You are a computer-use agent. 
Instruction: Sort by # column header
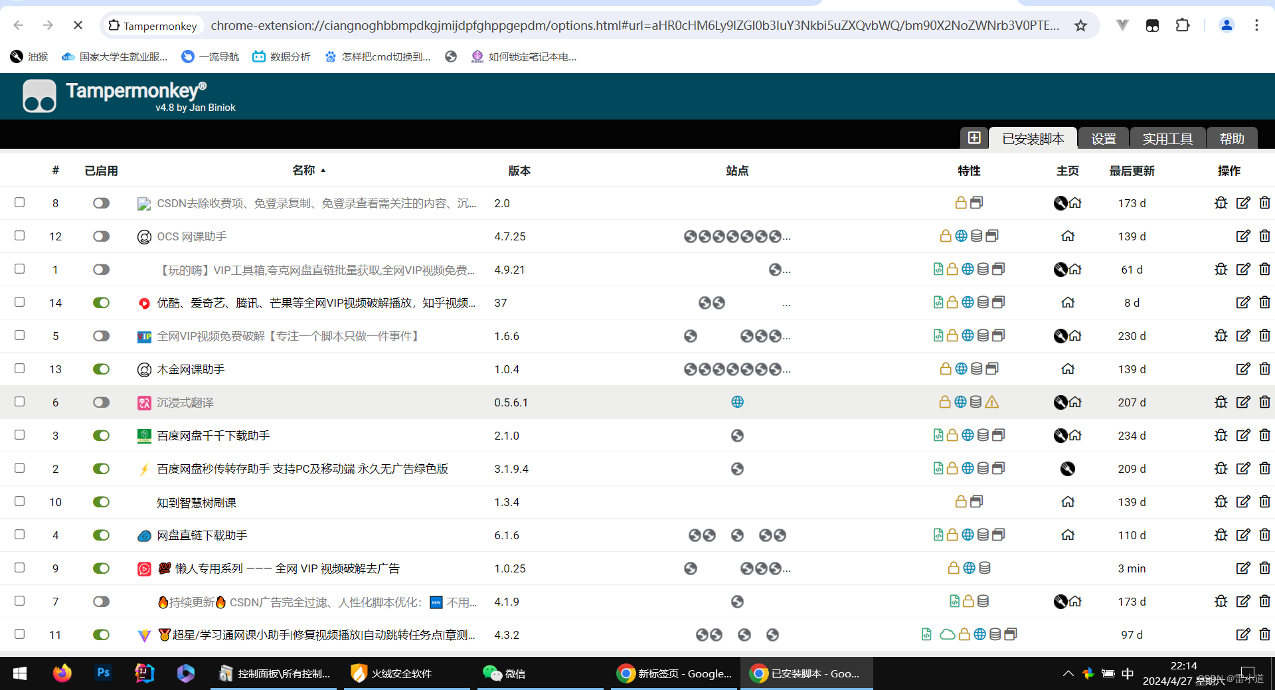coord(56,171)
